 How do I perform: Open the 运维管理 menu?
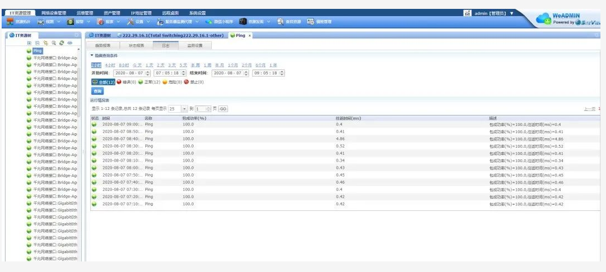(85, 13)
